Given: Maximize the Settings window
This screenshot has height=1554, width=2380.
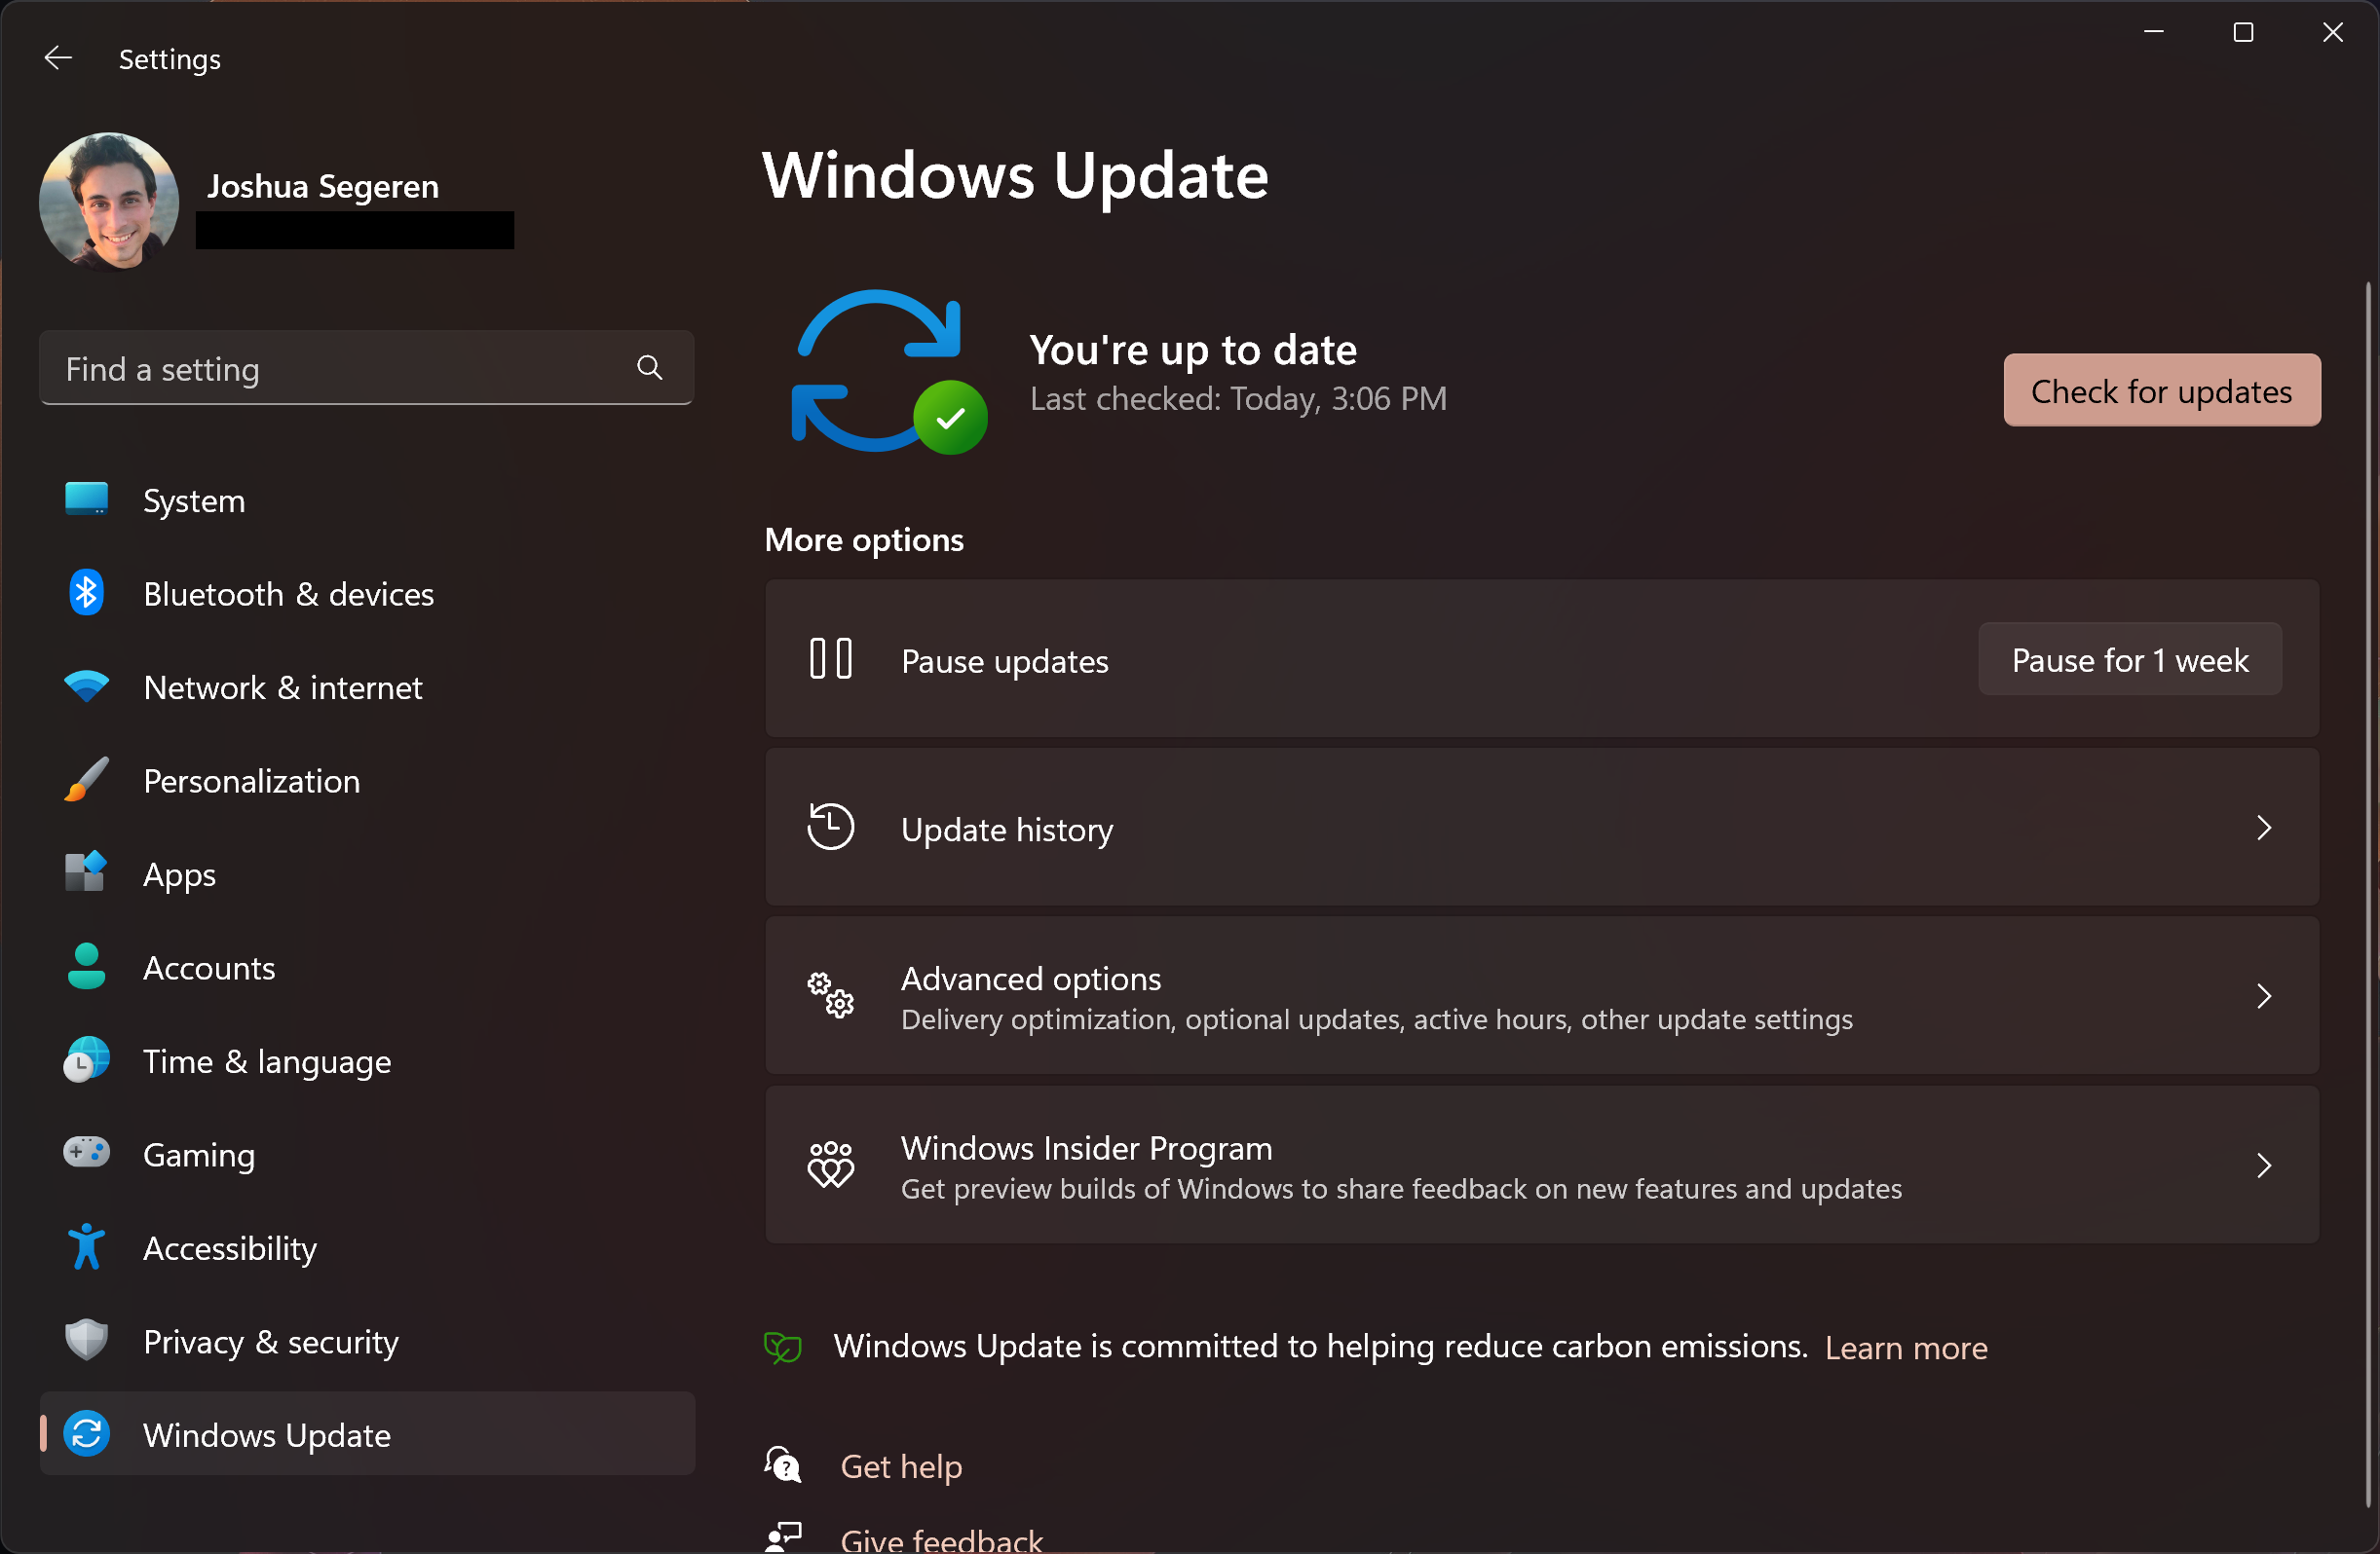Looking at the screenshot, I should 2243,32.
